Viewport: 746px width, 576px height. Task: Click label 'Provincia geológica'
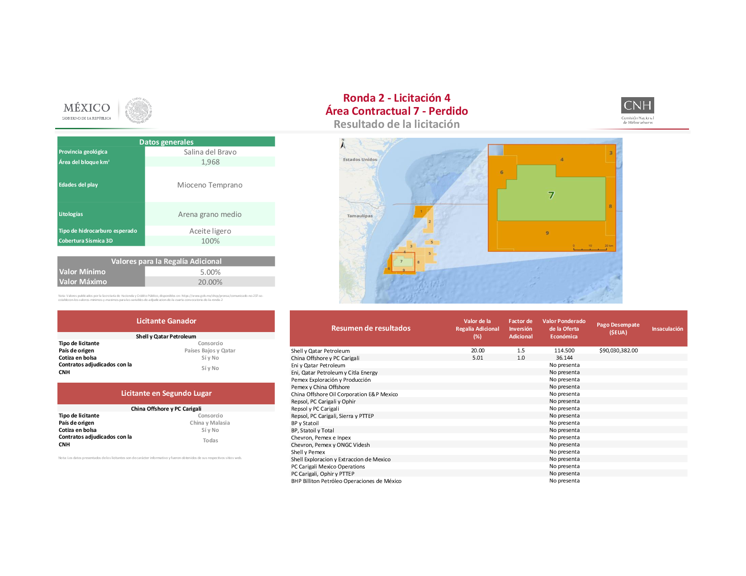(x=83, y=152)
